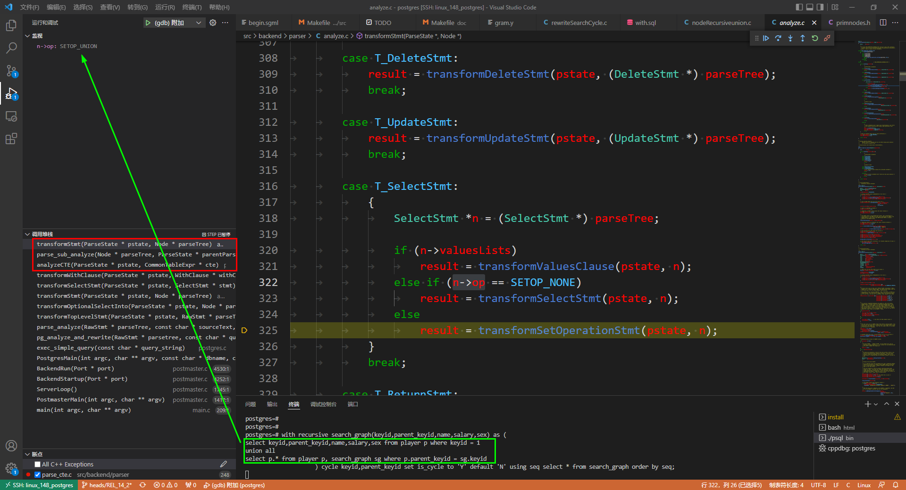Click the LF line ending indicator
This screenshot has height=490, width=906.
point(836,485)
